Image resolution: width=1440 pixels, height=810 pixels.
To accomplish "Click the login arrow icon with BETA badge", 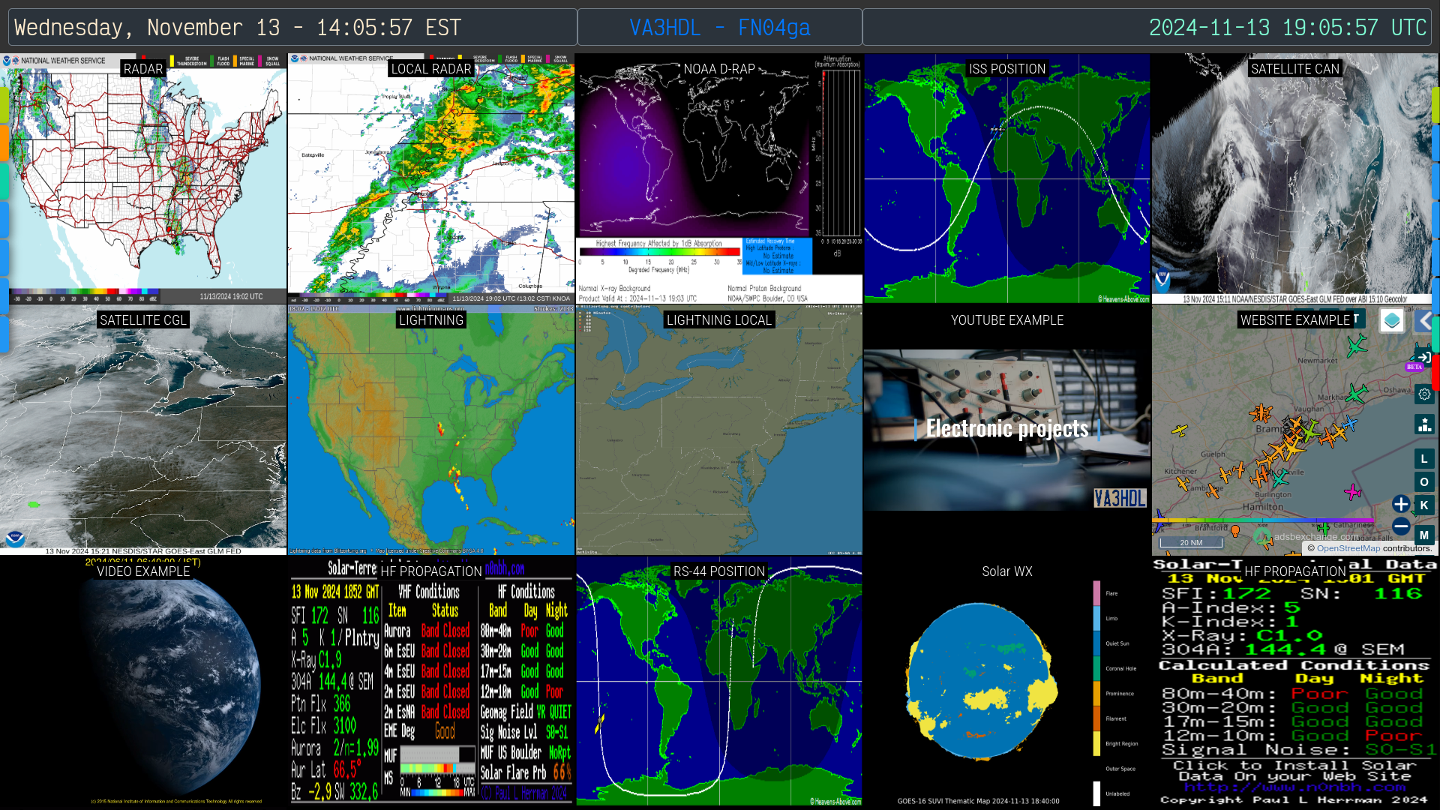I will click(x=1423, y=358).
